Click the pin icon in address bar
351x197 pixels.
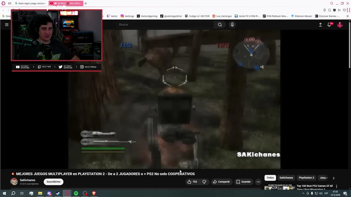[324, 10]
